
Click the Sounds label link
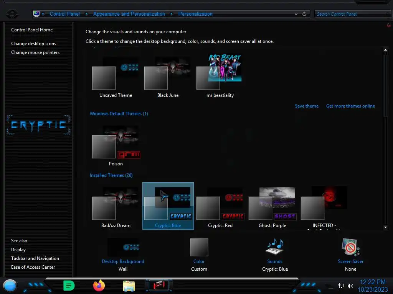click(x=275, y=261)
